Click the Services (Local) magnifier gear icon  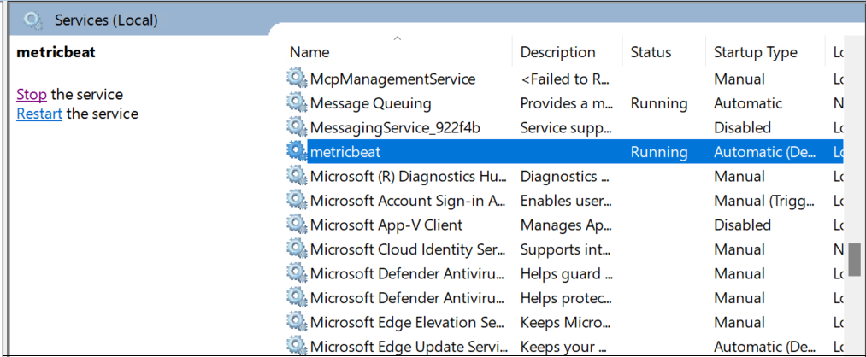point(33,19)
